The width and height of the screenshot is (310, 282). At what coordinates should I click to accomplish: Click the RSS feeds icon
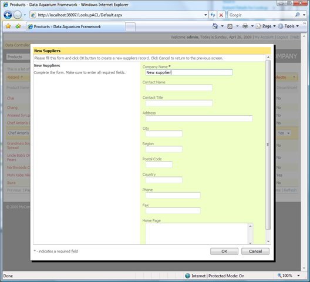point(230,26)
